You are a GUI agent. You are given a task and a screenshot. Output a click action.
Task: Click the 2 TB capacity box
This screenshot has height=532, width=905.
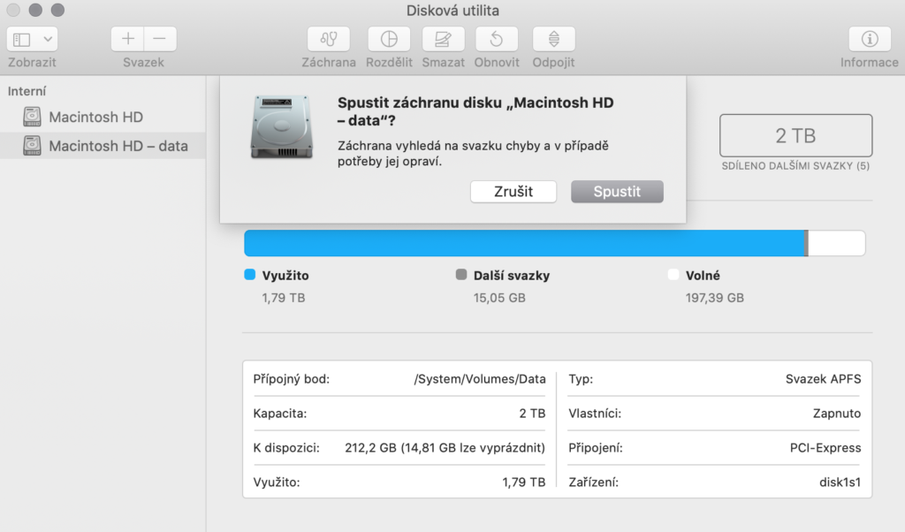click(x=795, y=135)
